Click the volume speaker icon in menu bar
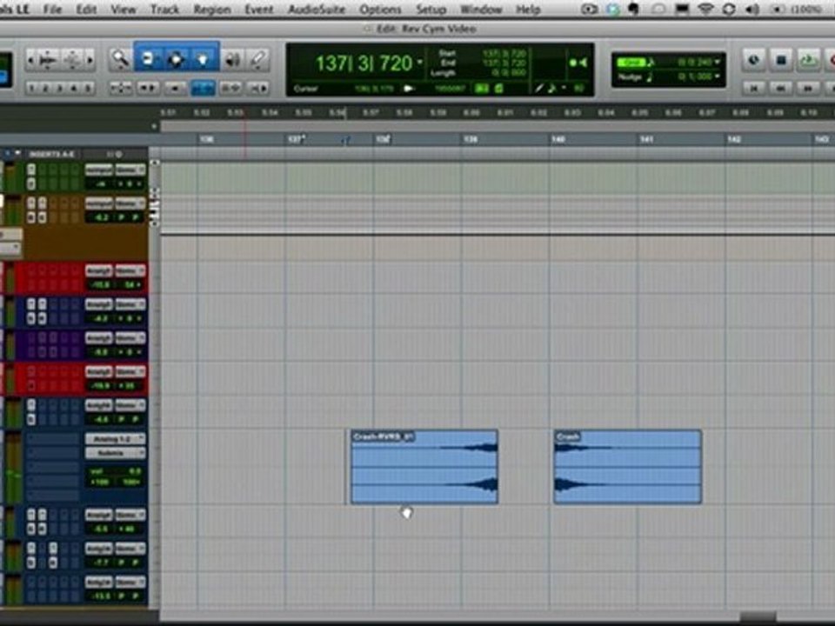 753,9
